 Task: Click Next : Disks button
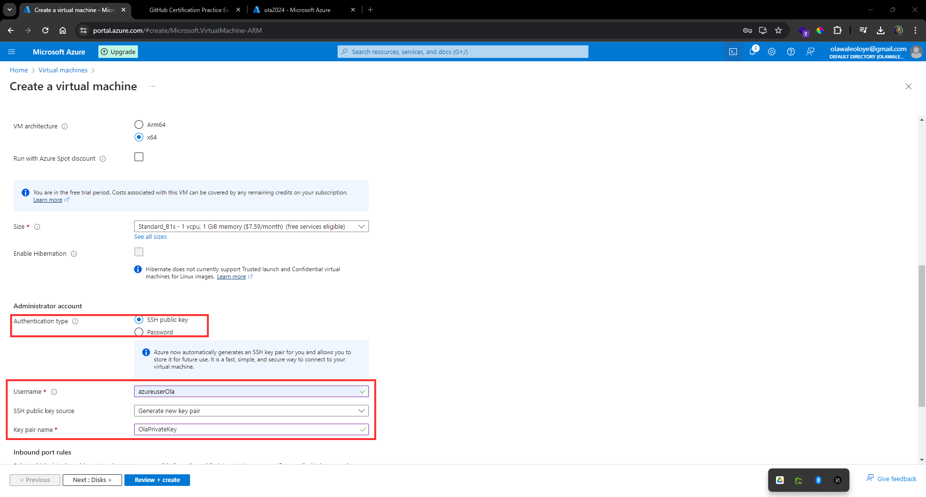pos(92,480)
